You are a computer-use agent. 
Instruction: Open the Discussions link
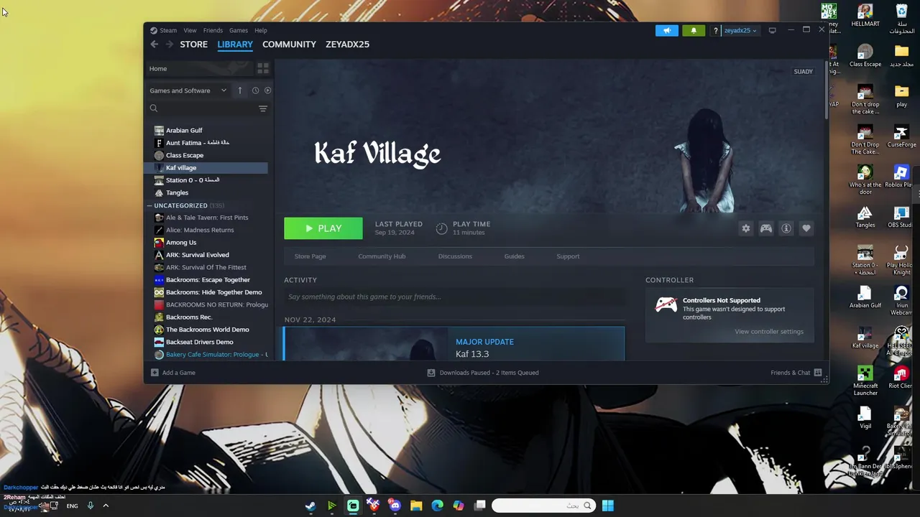(455, 256)
